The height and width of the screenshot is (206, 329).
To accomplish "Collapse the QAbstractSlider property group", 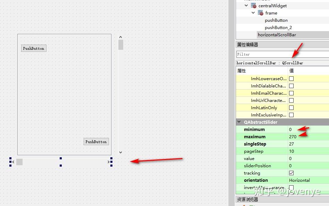I will click(x=239, y=122).
